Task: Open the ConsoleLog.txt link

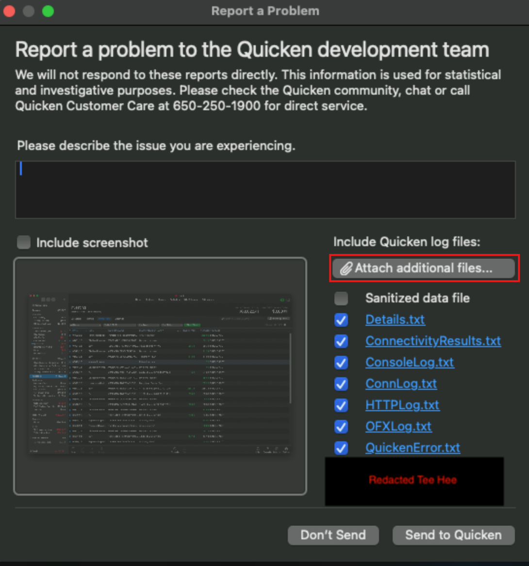Action: point(410,362)
